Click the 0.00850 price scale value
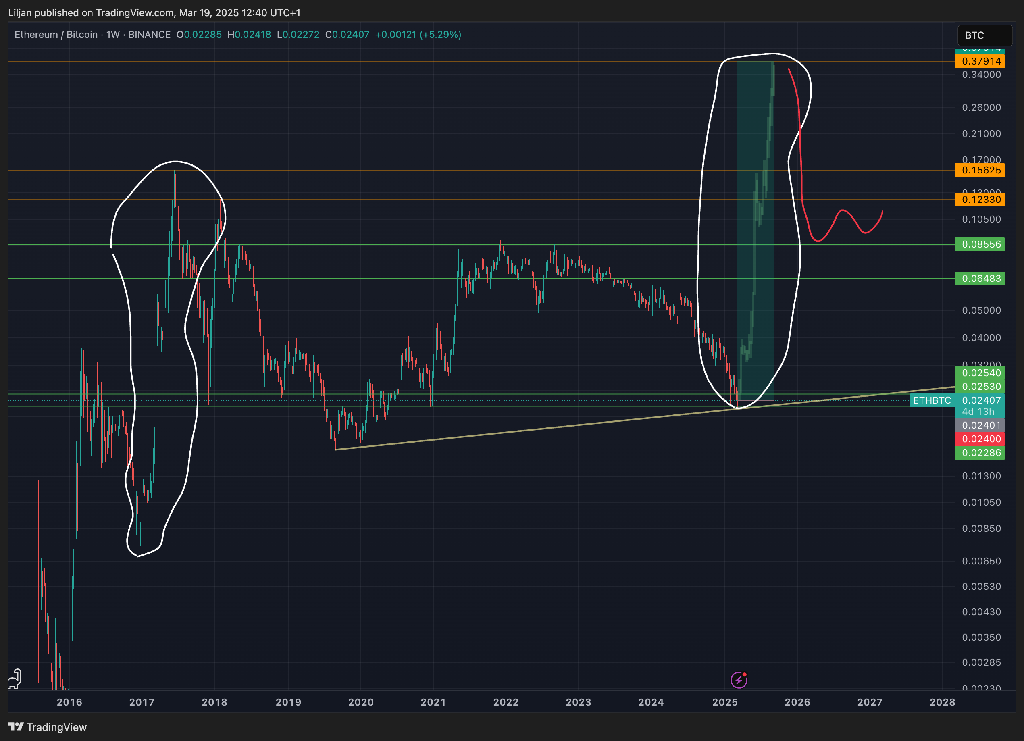 pyautogui.click(x=981, y=529)
